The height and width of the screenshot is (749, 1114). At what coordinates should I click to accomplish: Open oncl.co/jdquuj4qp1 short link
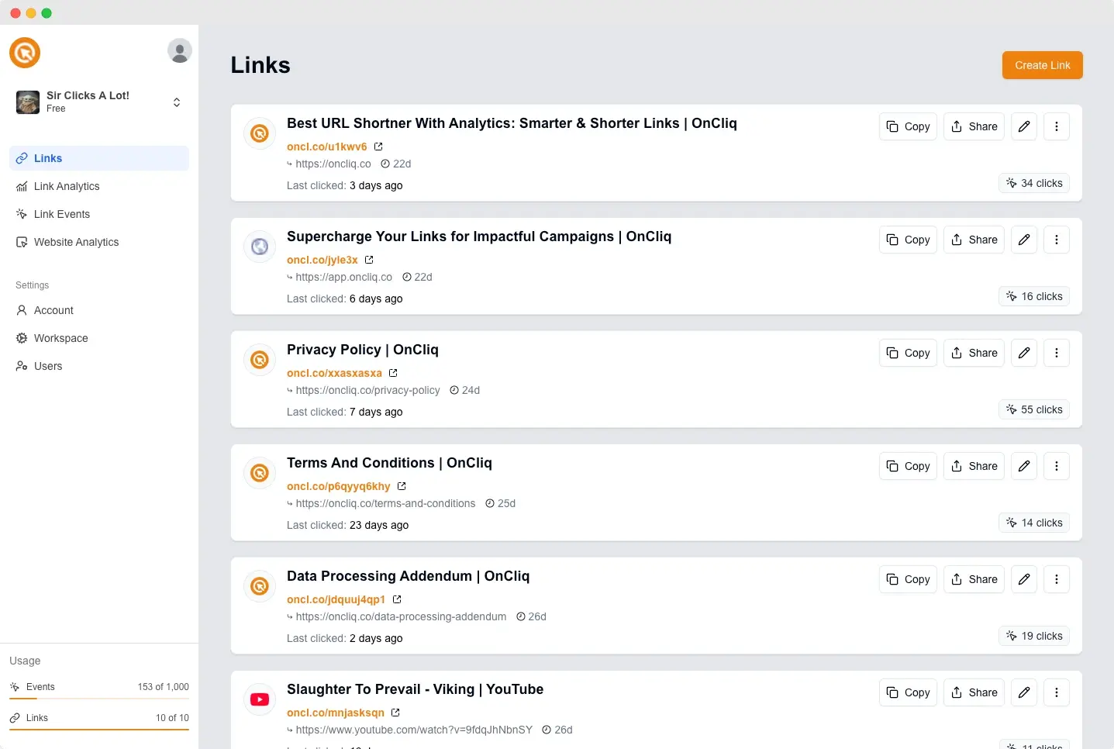[x=336, y=599]
